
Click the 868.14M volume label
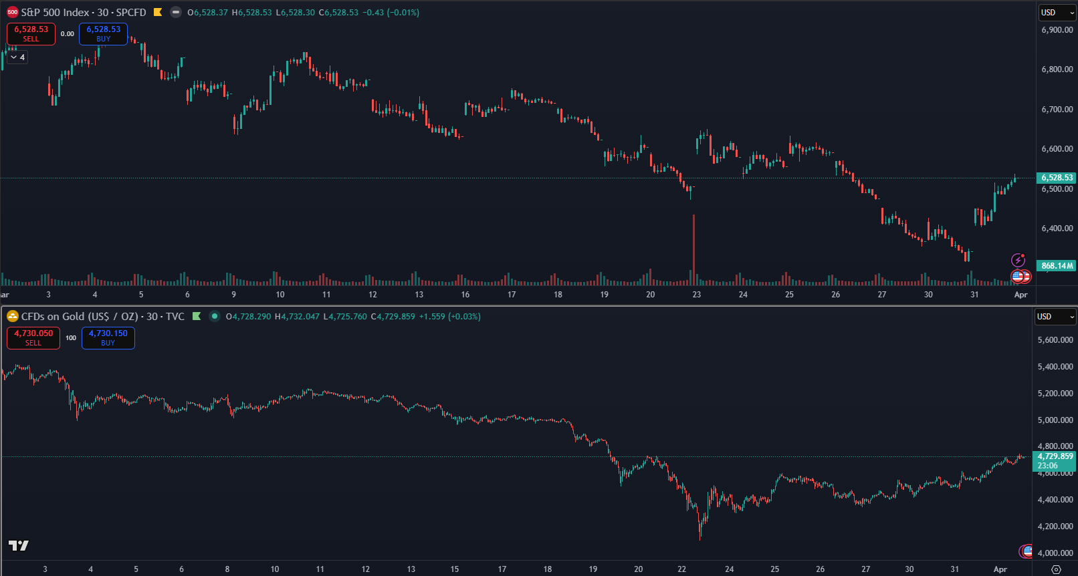[x=1056, y=266]
